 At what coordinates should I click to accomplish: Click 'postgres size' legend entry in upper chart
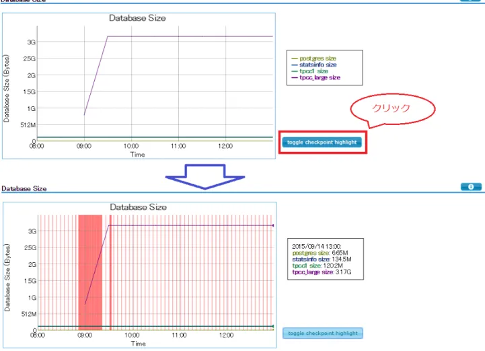coord(314,58)
